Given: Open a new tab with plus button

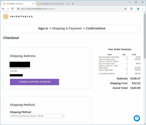Looking at the screenshot, I should (x=73, y=4).
